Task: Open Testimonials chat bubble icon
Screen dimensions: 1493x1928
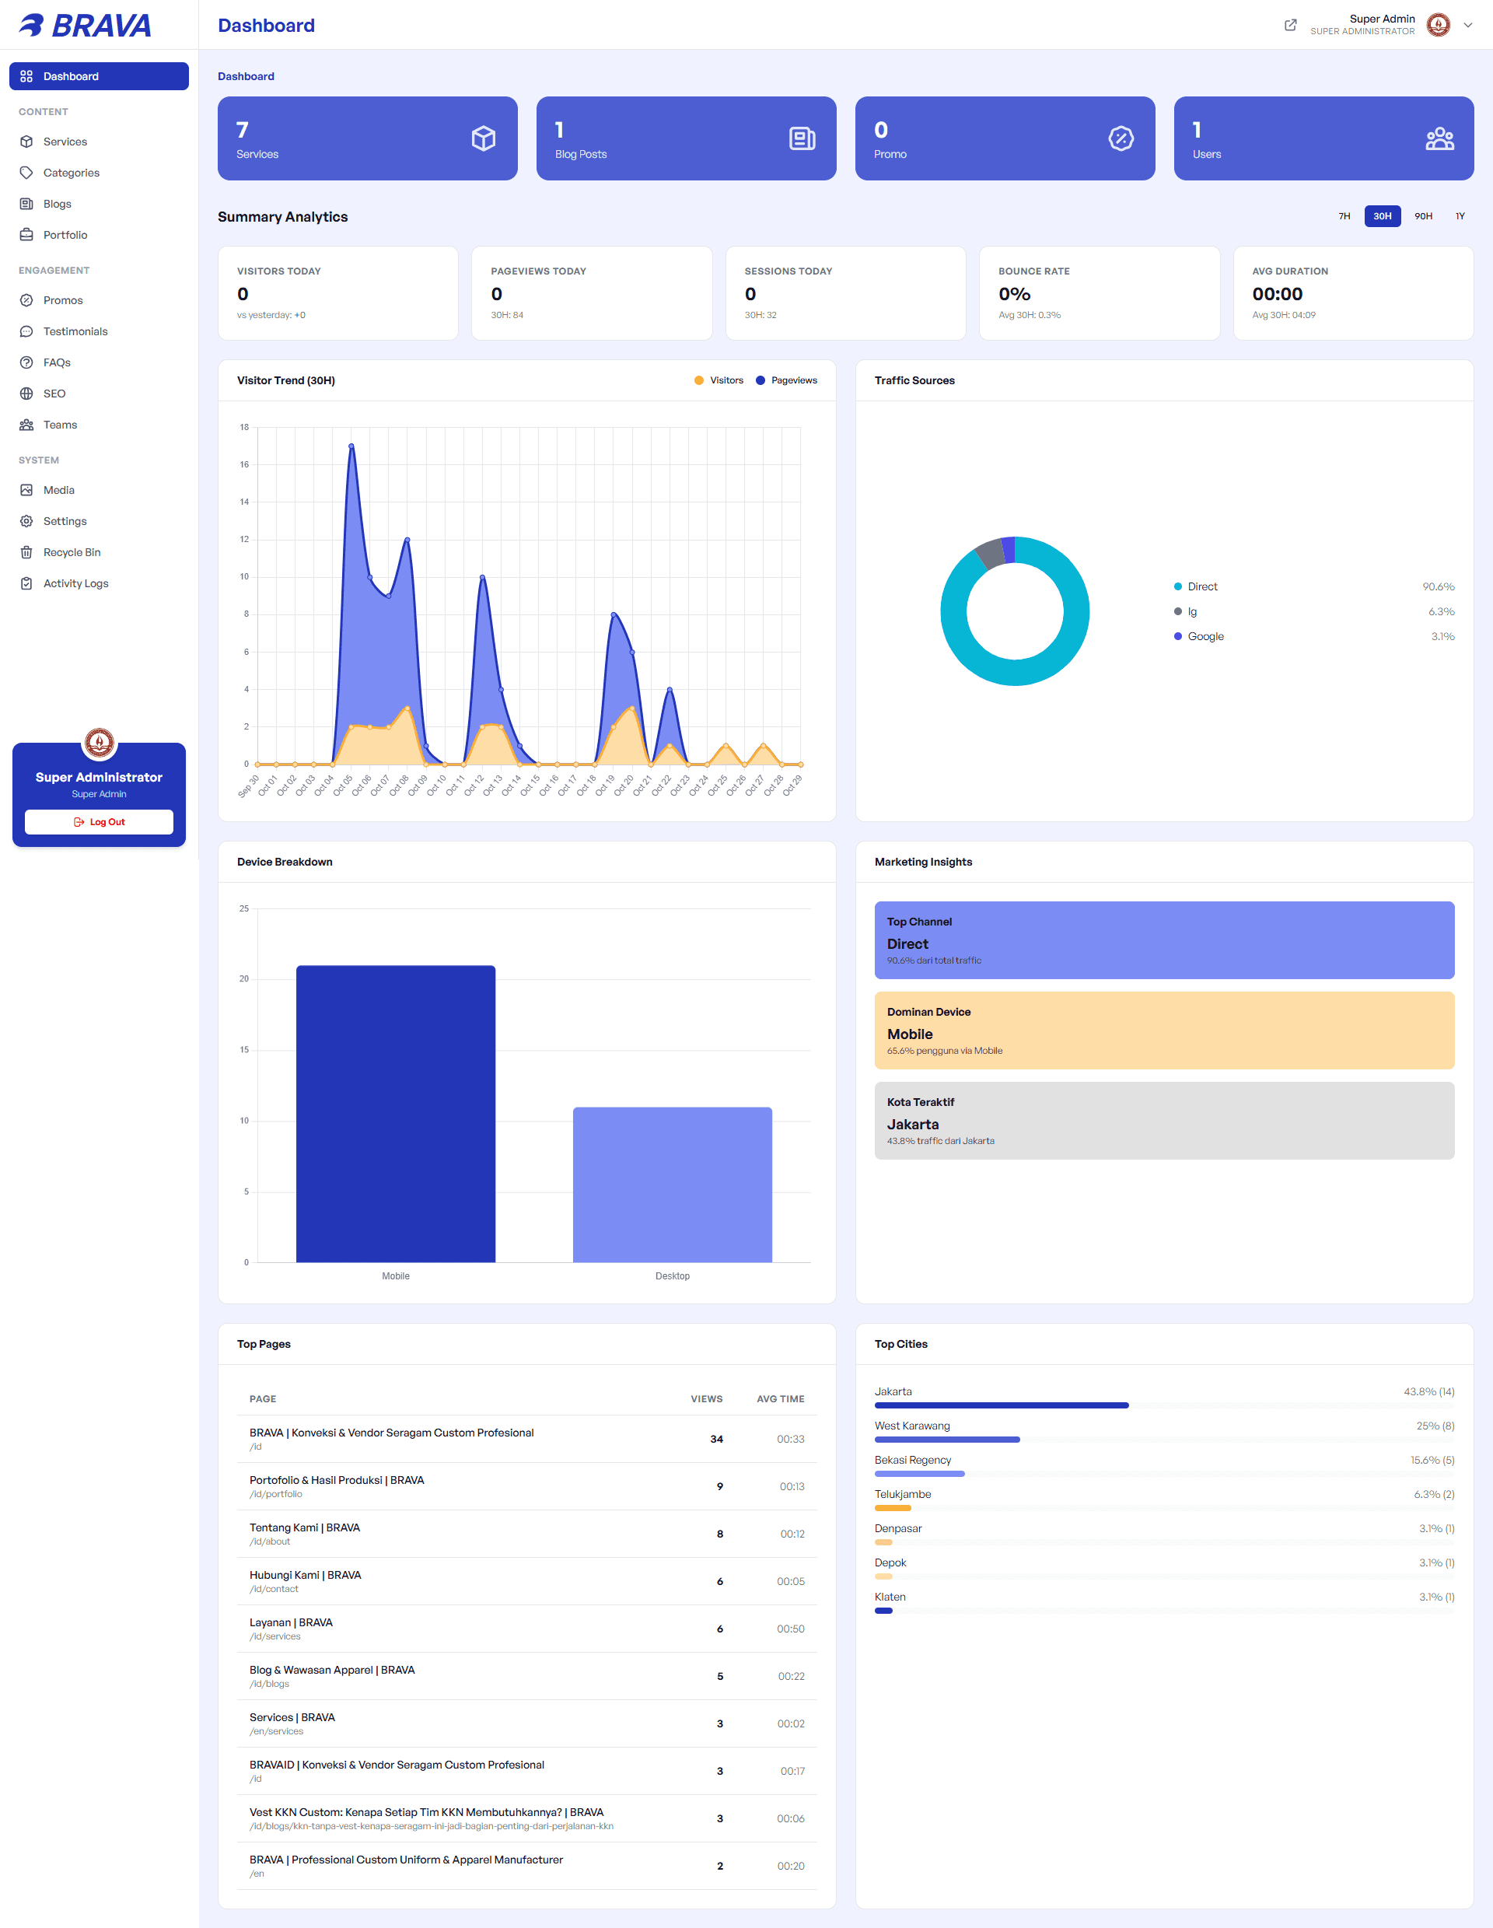Action: pyautogui.click(x=26, y=331)
